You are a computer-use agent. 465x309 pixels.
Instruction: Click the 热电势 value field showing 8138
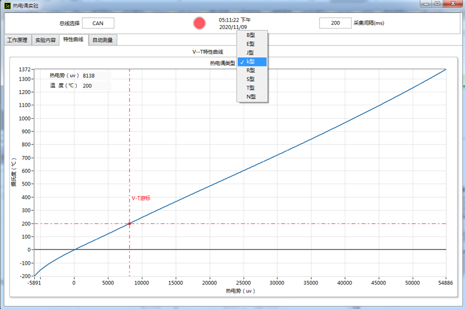pos(95,76)
